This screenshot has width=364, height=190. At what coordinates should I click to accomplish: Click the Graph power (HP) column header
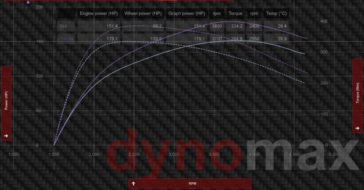(x=187, y=14)
